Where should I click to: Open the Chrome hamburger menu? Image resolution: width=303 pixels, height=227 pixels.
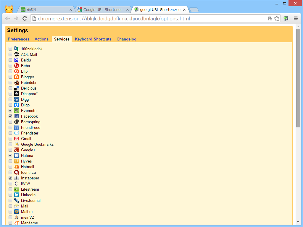(296, 19)
